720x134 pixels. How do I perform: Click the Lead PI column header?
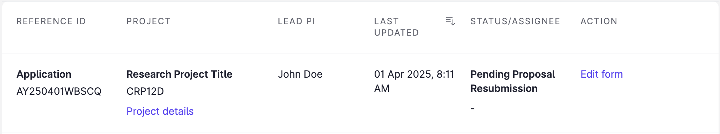[x=296, y=21]
